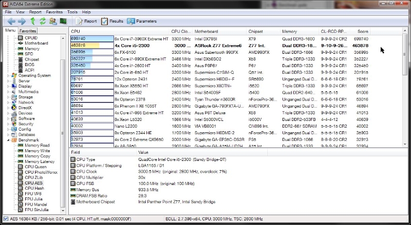Image resolution: width=411 pixels, height=225 pixels.
Task: Select CPU PhotoWorxx benchmark
Action: tap(41, 172)
